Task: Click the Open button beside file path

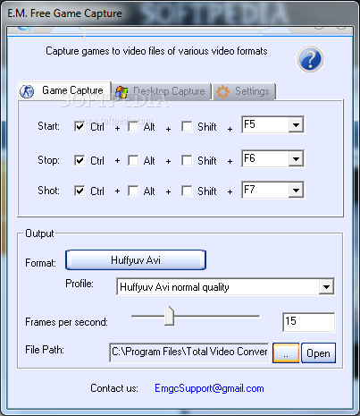Action: (x=318, y=352)
